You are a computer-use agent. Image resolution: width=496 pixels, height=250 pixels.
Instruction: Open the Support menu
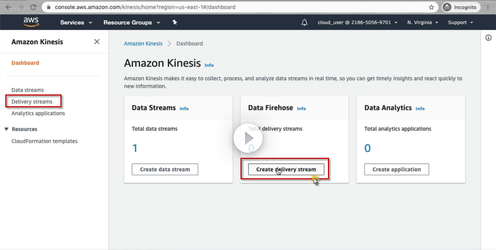coord(460,22)
